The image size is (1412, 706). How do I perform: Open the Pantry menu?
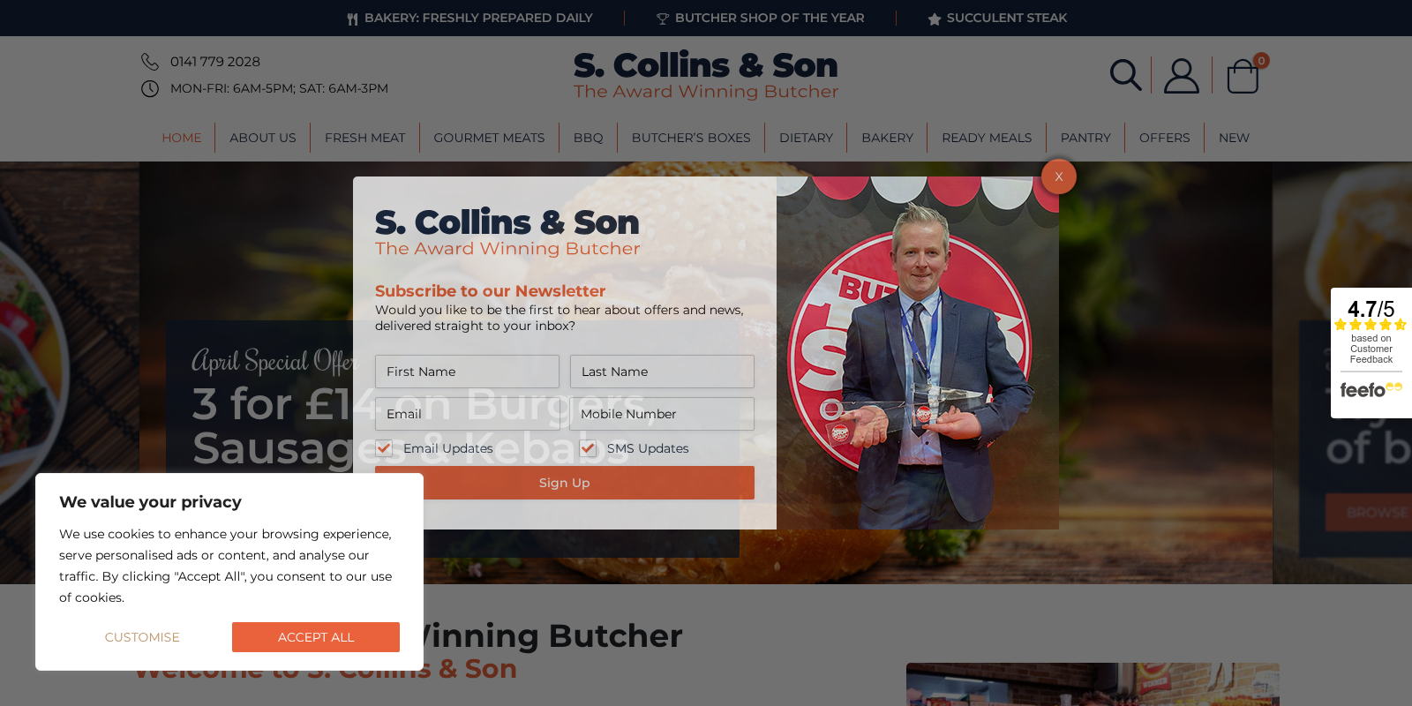(x=1085, y=138)
